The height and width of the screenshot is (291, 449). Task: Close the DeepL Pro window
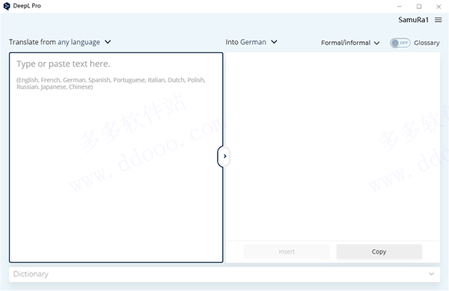pos(439,6)
